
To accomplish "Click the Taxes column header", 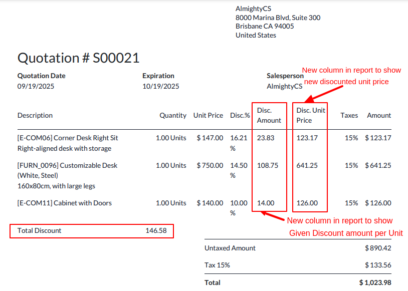I will click(x=349, y=115).
